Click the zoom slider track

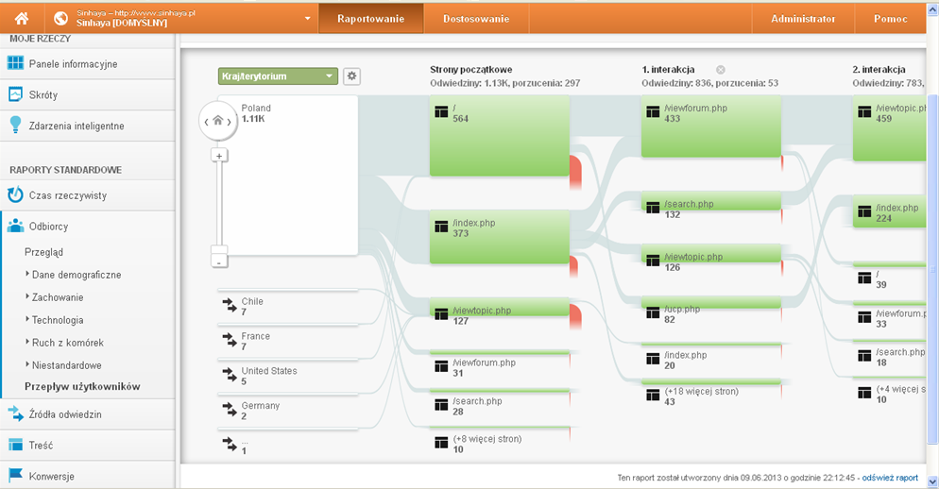(x=219, y=208)
